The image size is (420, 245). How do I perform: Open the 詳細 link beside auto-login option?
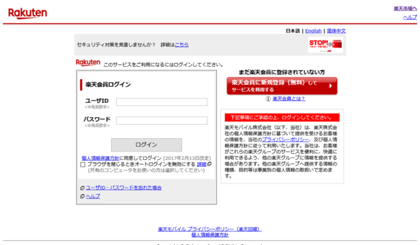202,164
